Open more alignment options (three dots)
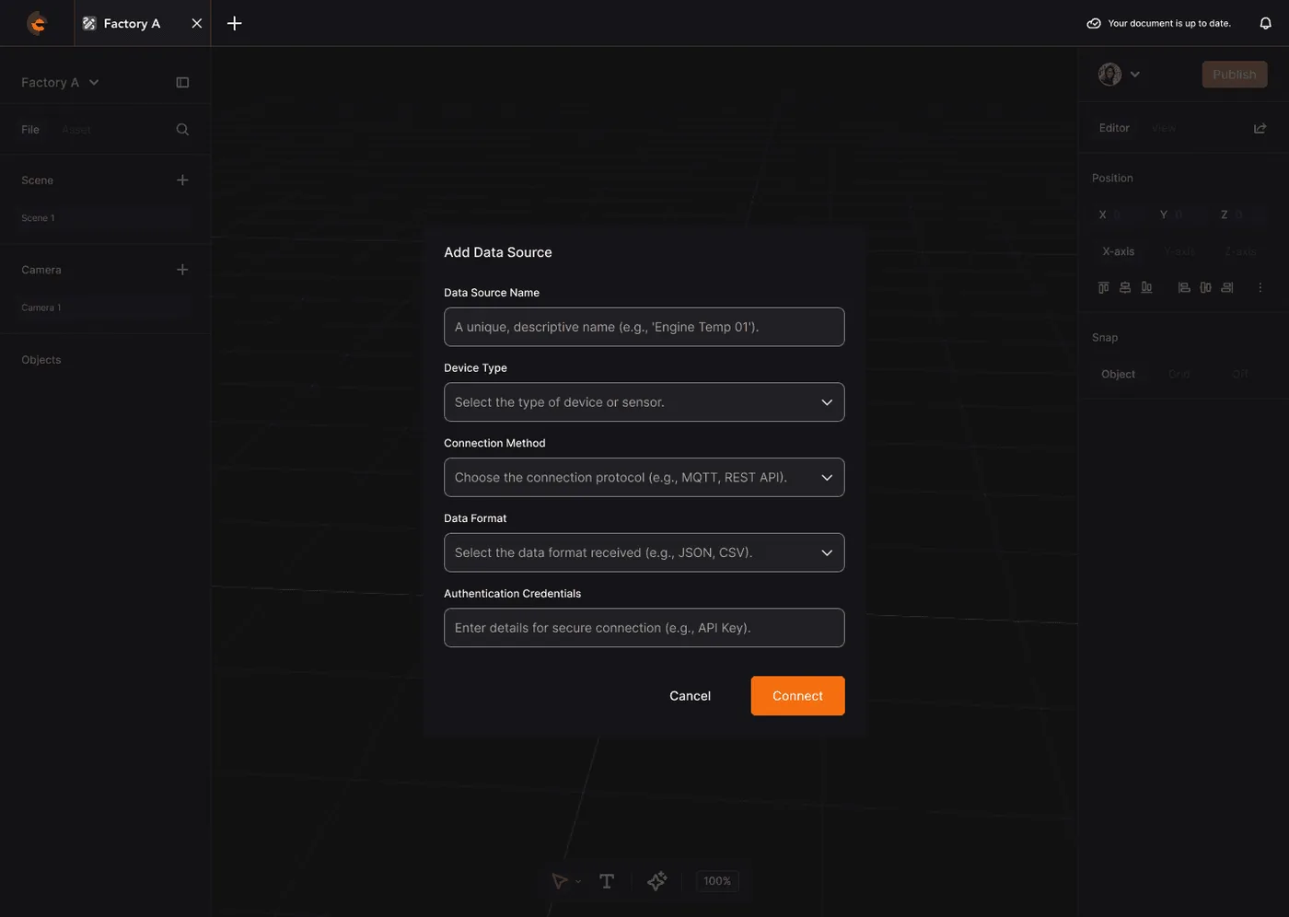Screen dimensions: 1289x917 (x=1260, y=288)
